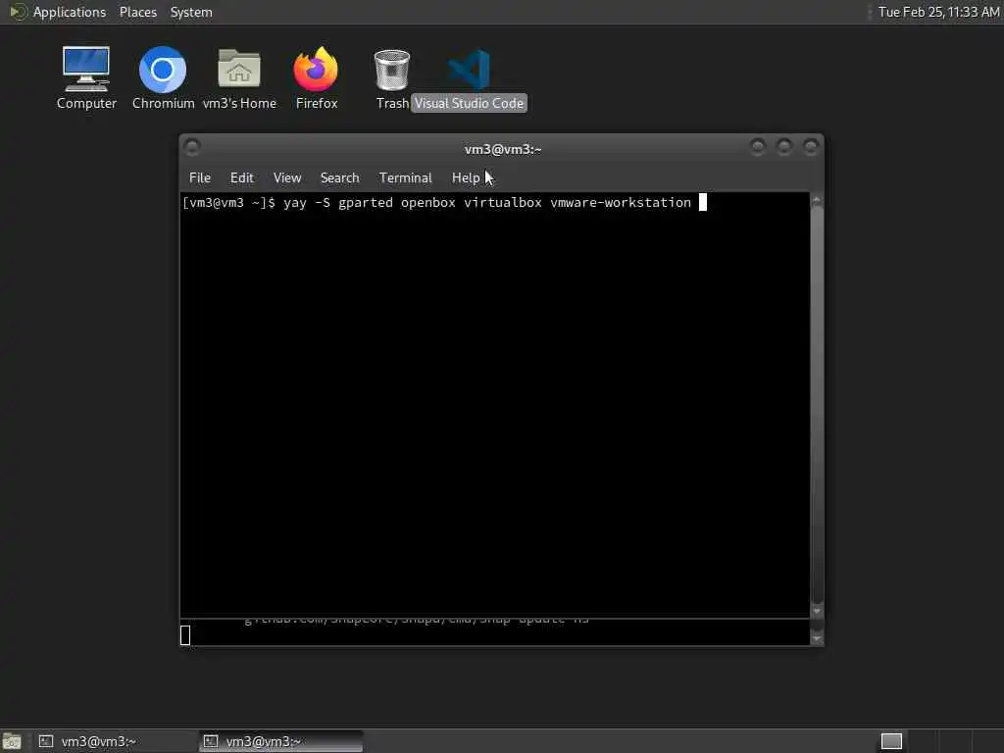Click the MATE logo icon in top panel
Screen dimensions: 1004x753
[x=18, y=12]
